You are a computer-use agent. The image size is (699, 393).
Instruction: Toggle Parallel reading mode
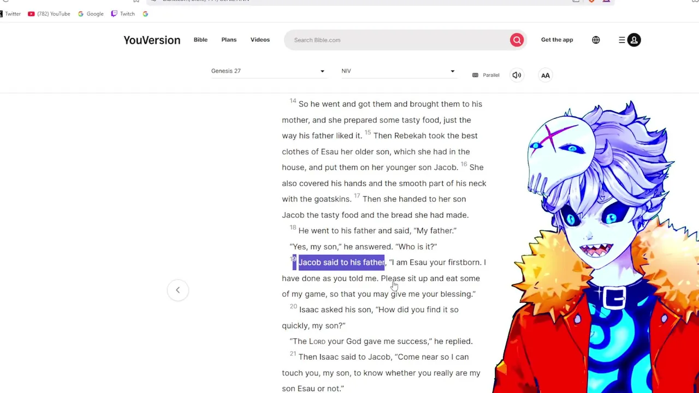click(x=486, y=75)
